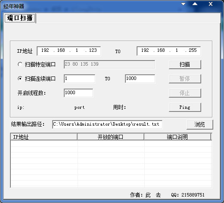
Task: Open file browser with 浏览 button
Action: tap(200, 124)
